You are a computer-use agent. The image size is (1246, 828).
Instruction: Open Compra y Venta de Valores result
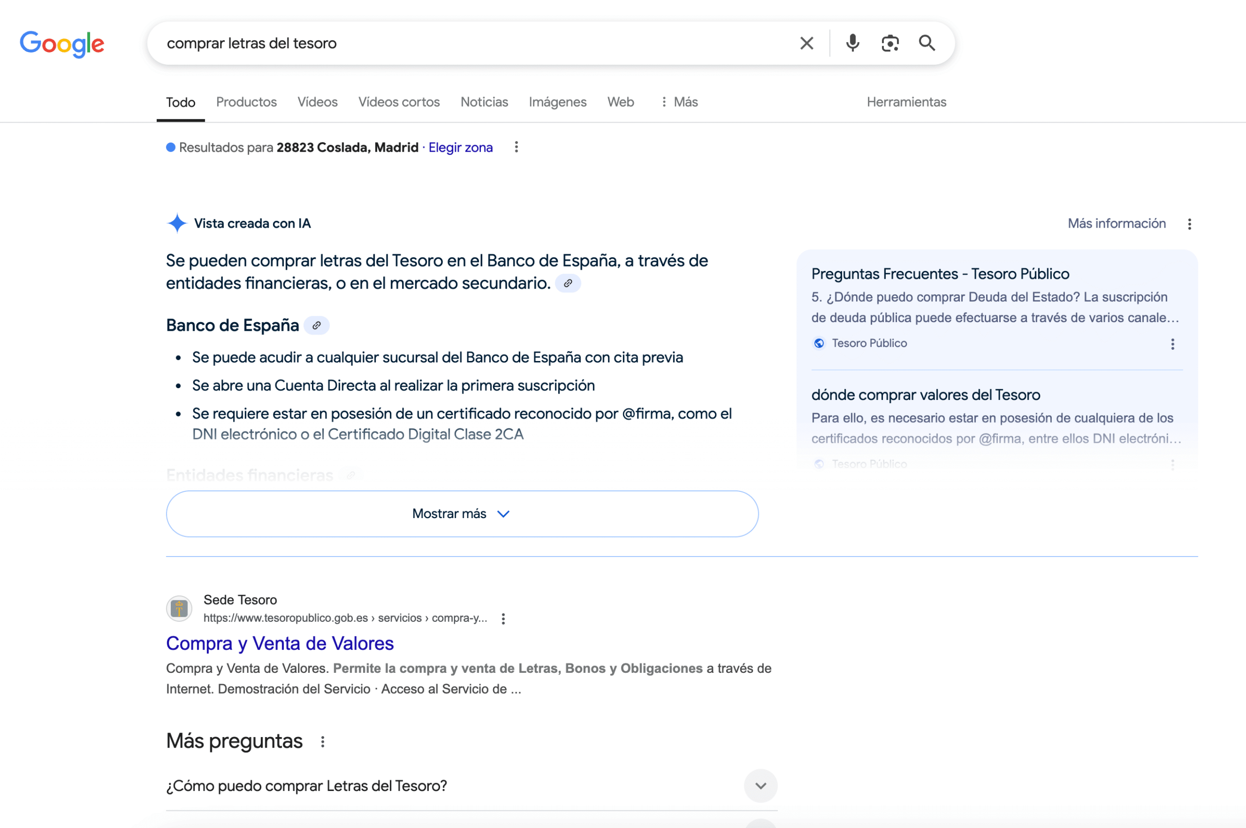(279, 643)
